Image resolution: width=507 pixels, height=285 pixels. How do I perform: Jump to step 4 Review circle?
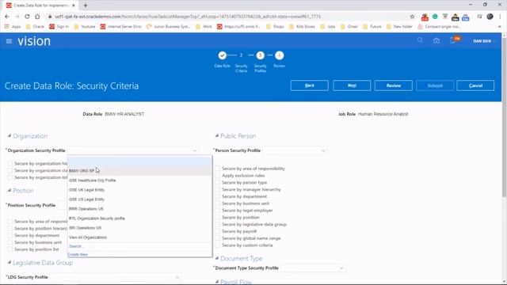coord(280,55)
